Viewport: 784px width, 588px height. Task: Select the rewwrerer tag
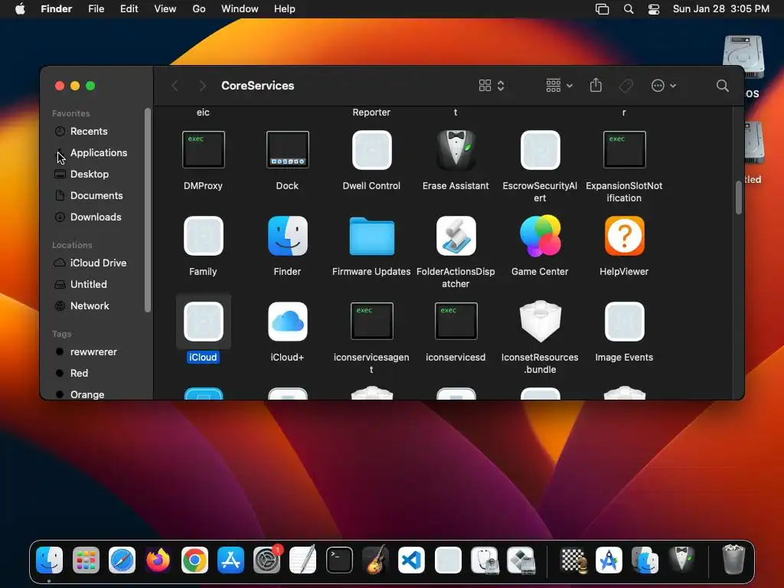[x=95, y=352]
